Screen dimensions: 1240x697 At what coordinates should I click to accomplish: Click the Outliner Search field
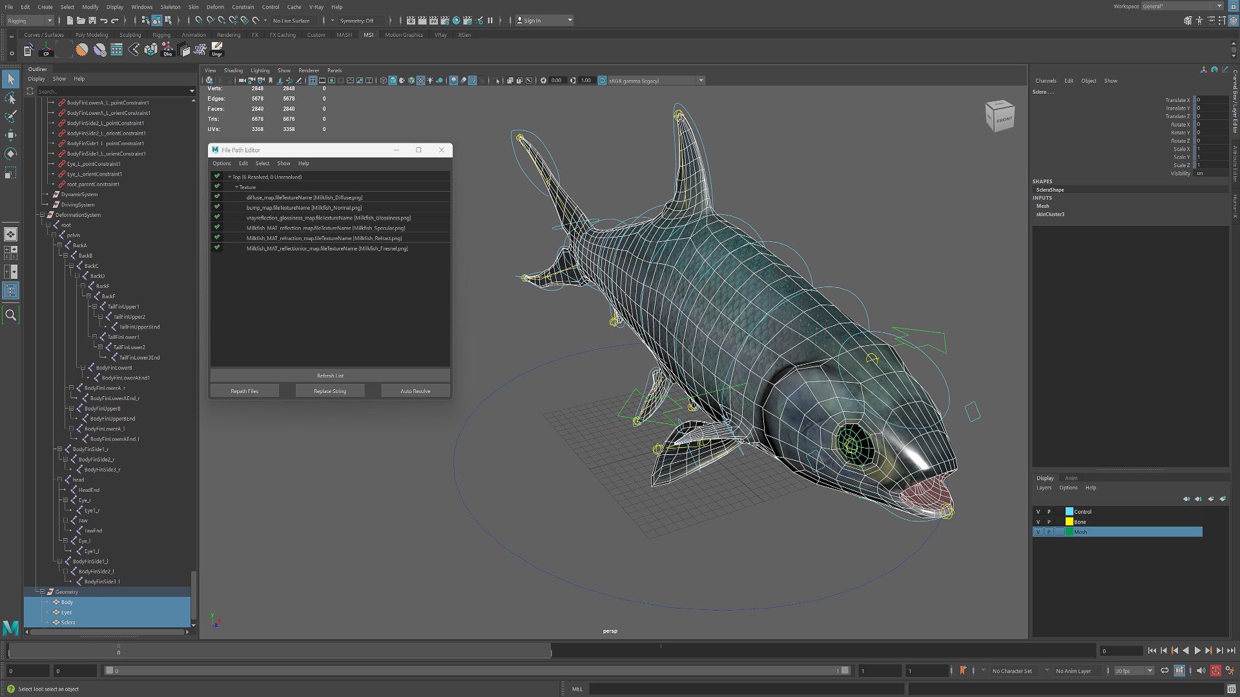click(x=112, y=91)
